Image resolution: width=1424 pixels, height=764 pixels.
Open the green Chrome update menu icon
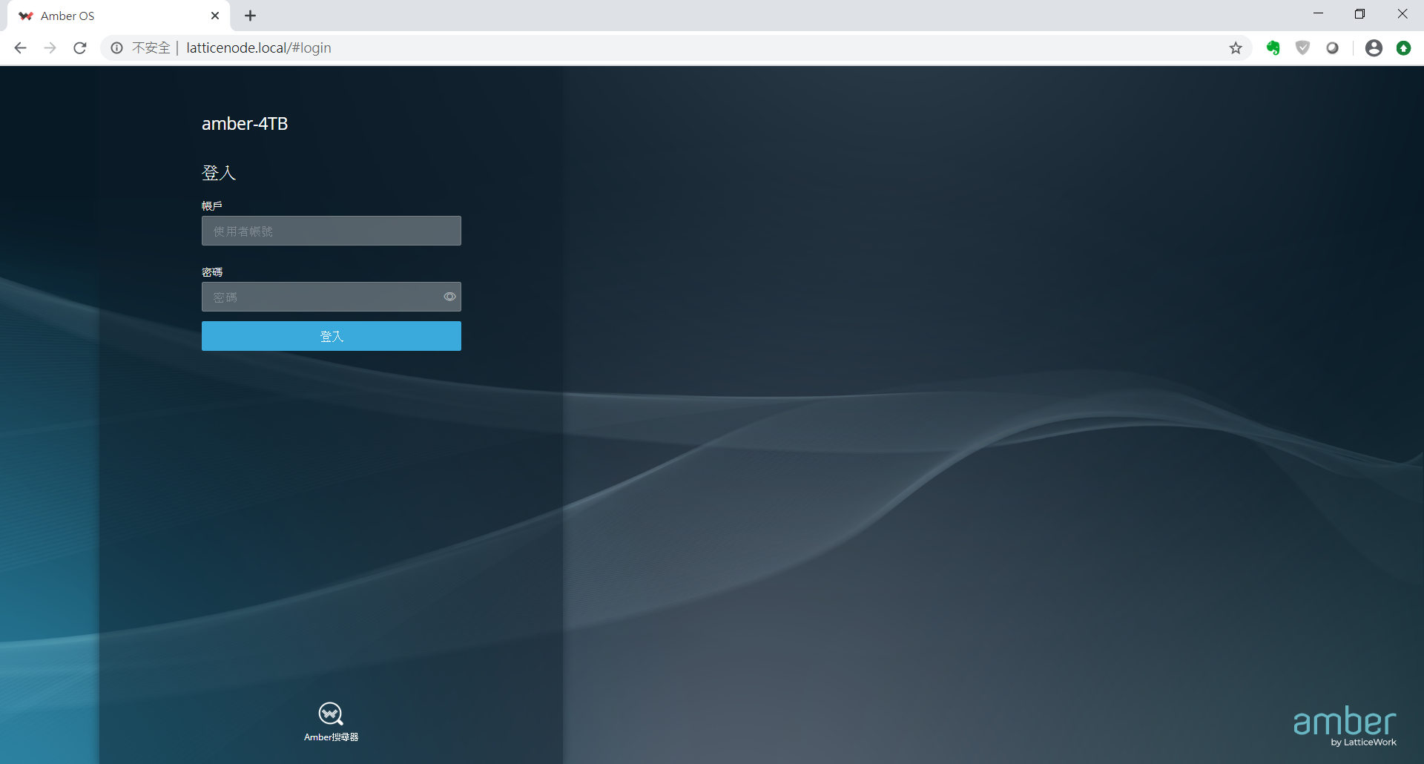coord(1403,48)
